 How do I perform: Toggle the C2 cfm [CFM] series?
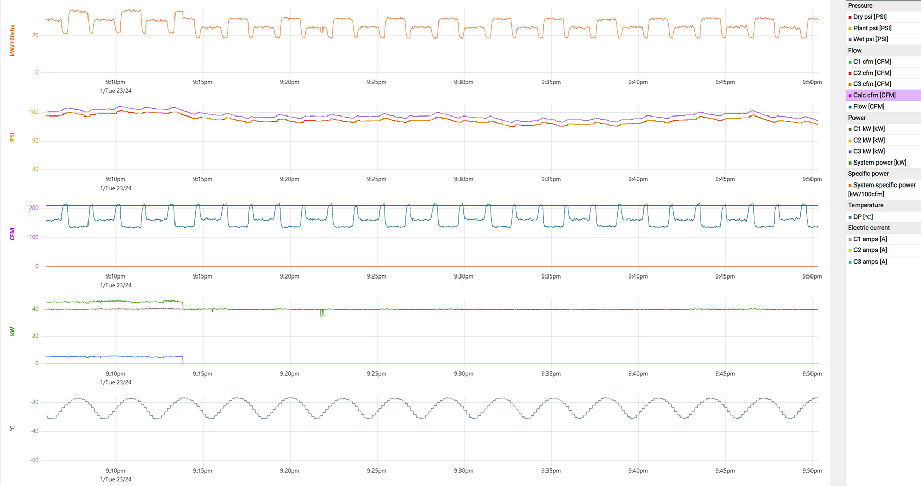[x=883, y=73]
